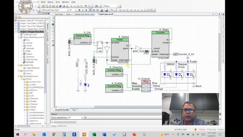Click the Windows Start button

tap(17, 134)
